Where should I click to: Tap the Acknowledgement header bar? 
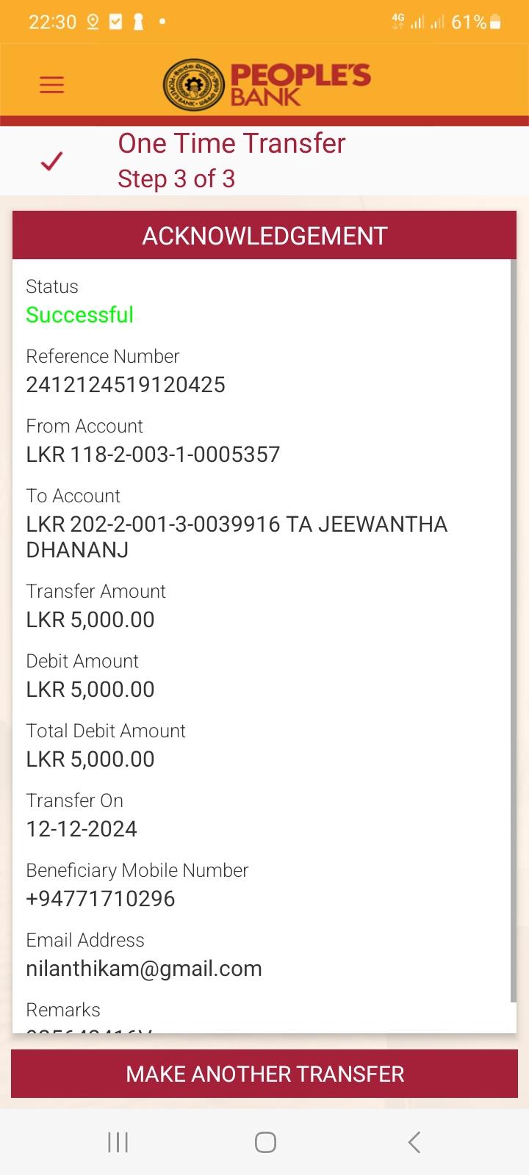264,236
